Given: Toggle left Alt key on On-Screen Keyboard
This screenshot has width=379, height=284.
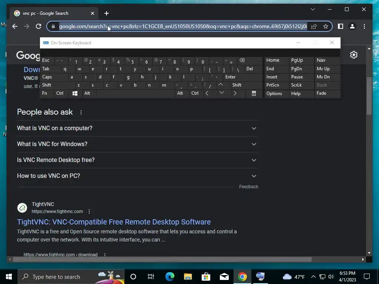Looking at the screenshot, I should (89, 93).
